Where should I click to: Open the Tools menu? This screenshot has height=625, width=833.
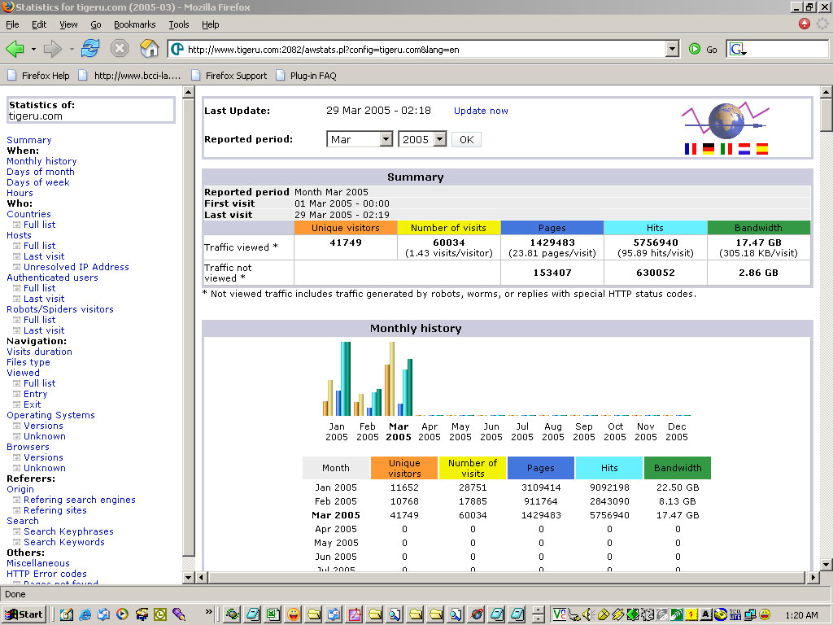pyautogui.click(x=178, y=24)
